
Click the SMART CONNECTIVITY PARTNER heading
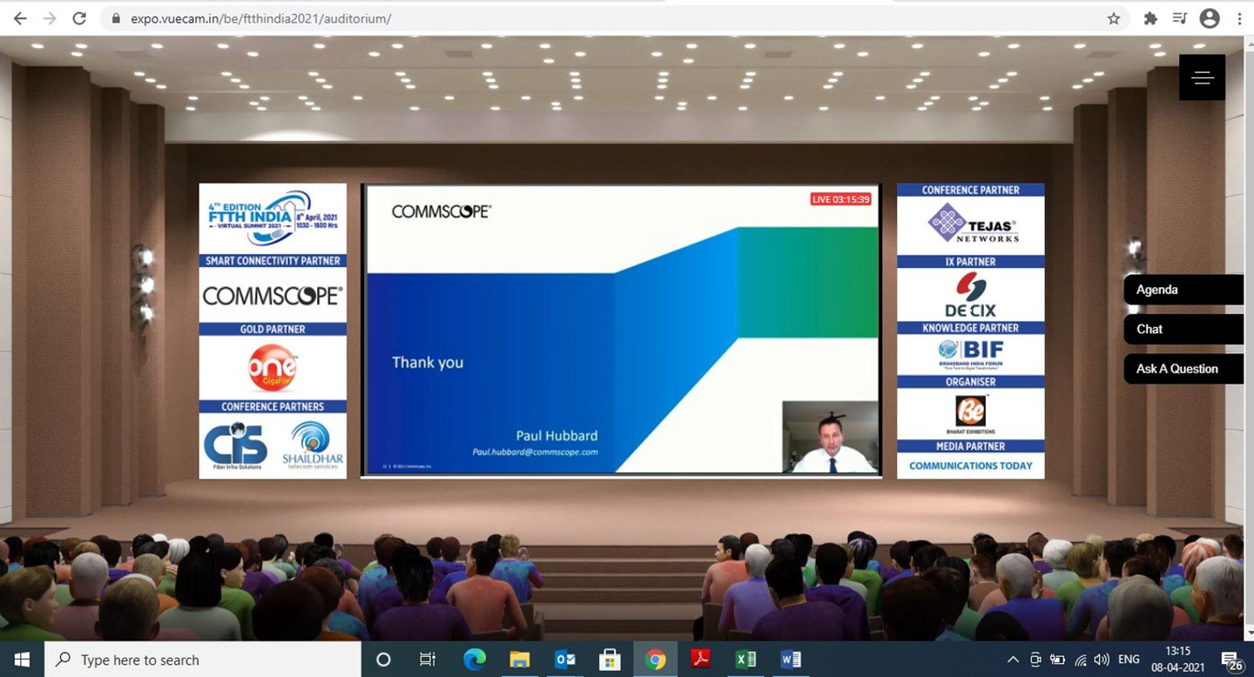click(x=273, y=260)
